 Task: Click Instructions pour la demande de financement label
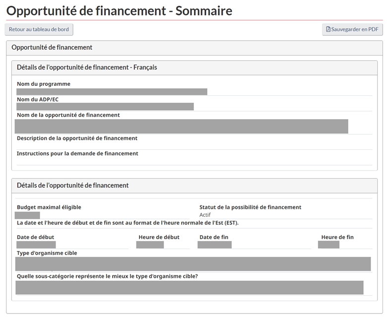[77, 154]
